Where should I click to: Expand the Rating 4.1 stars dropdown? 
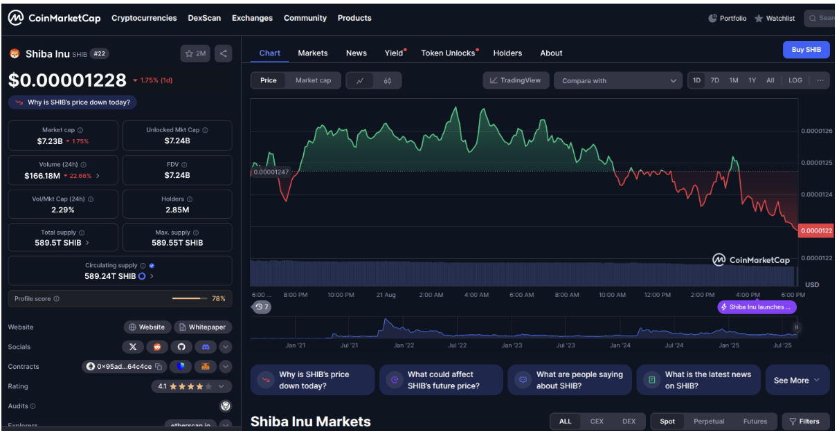click(x=222, y=386)
